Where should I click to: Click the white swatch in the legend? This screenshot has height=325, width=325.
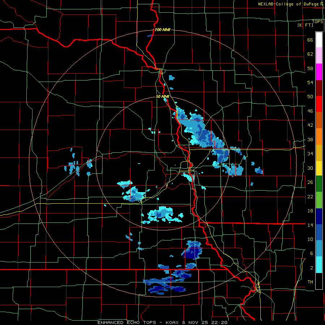[319, 40]
